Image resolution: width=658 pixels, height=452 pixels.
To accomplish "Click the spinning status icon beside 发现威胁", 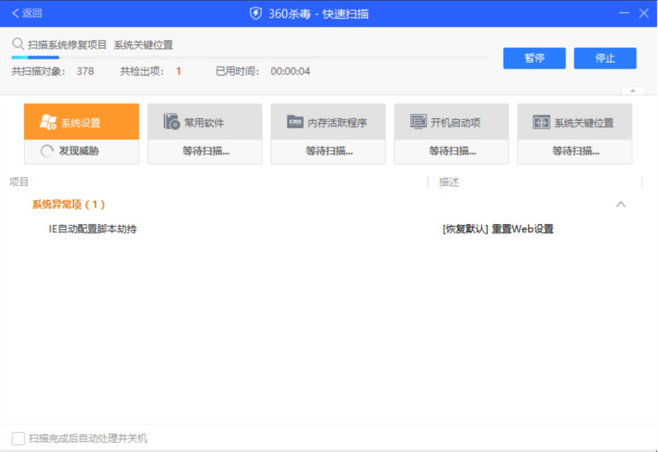I will [x=47, y=152].
